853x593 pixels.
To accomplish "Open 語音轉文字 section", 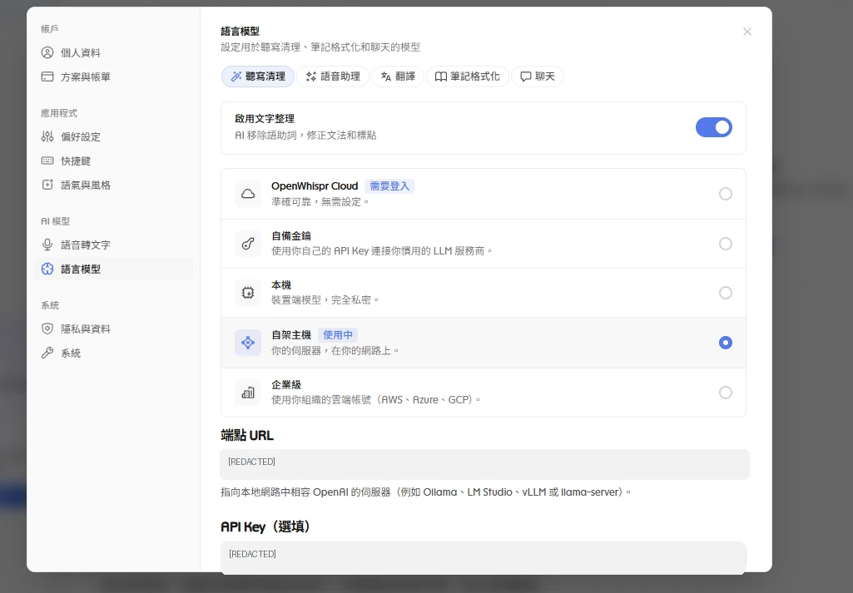I will 114,245.
